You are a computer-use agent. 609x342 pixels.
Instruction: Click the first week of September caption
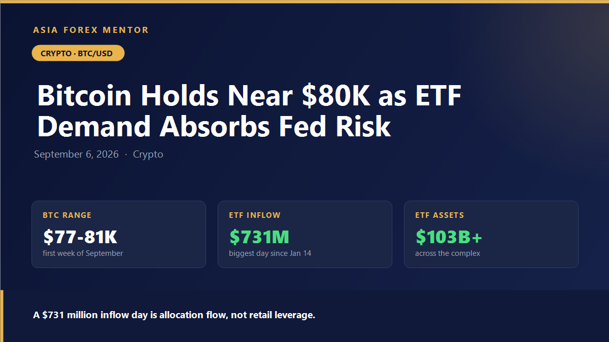point(83,253)
